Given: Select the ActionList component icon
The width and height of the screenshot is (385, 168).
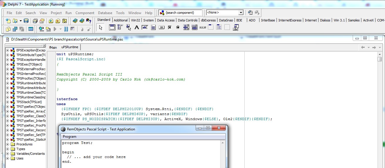Looking at the screenshot, I should (x=235, y=28).
